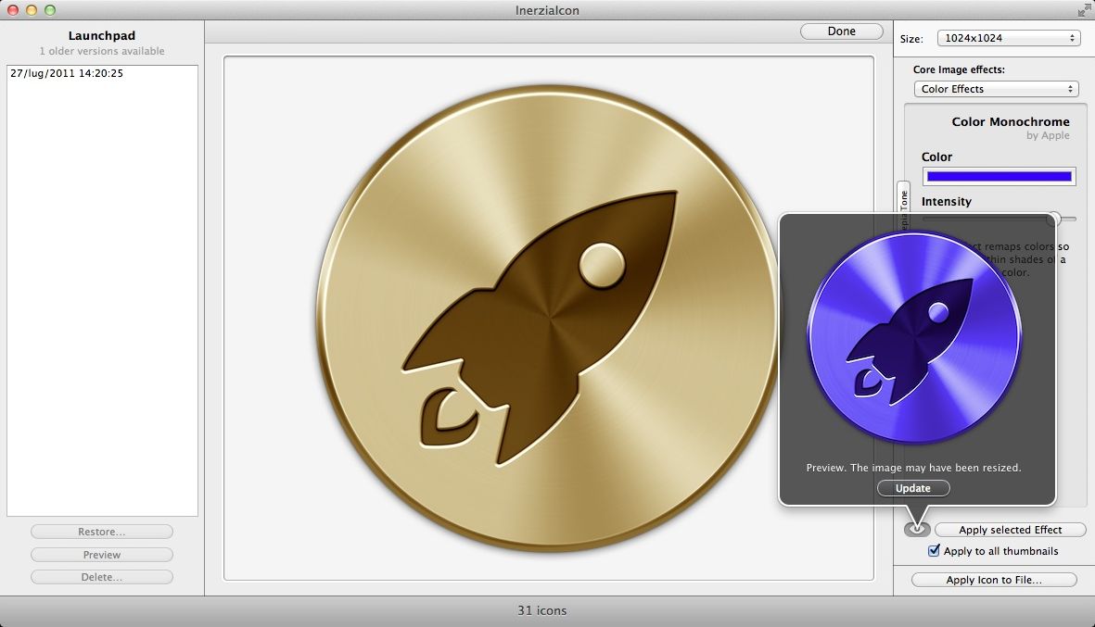Click the 31 icons status text
This screenshot has height=627, width=1095.
click(541, 610)
